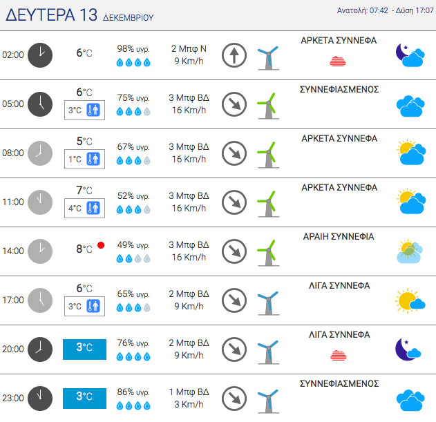Viewport: 436px width, 422px height.
Task: Click the sunrise and sunset times text
Action: 385,10
